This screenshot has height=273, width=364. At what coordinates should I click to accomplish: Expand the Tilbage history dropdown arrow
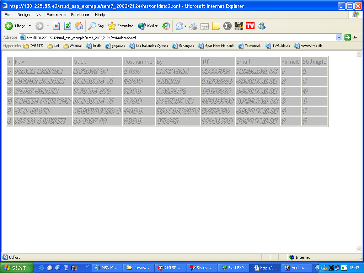tap(30, 26)
